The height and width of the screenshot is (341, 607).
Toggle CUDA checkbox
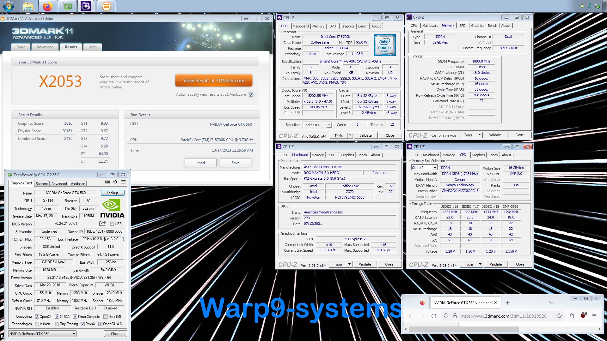tap(57, 317)
